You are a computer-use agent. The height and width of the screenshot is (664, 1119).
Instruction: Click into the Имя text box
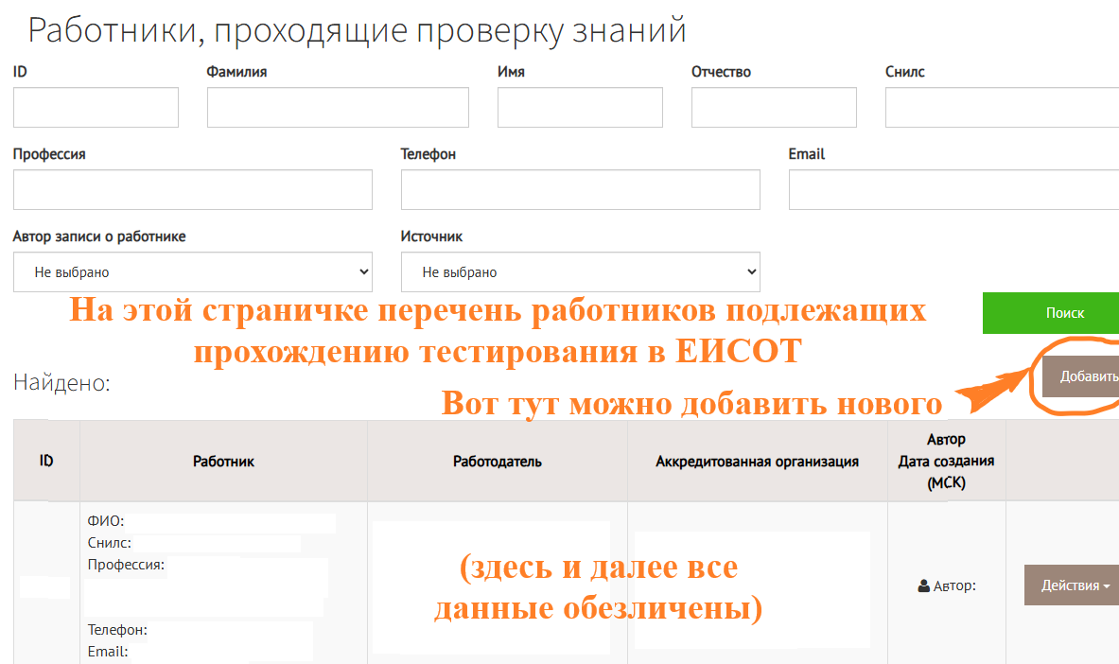click(x=580, y=107)
